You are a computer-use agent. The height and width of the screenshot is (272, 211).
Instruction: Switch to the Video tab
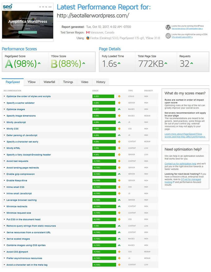tap(85, 82)
